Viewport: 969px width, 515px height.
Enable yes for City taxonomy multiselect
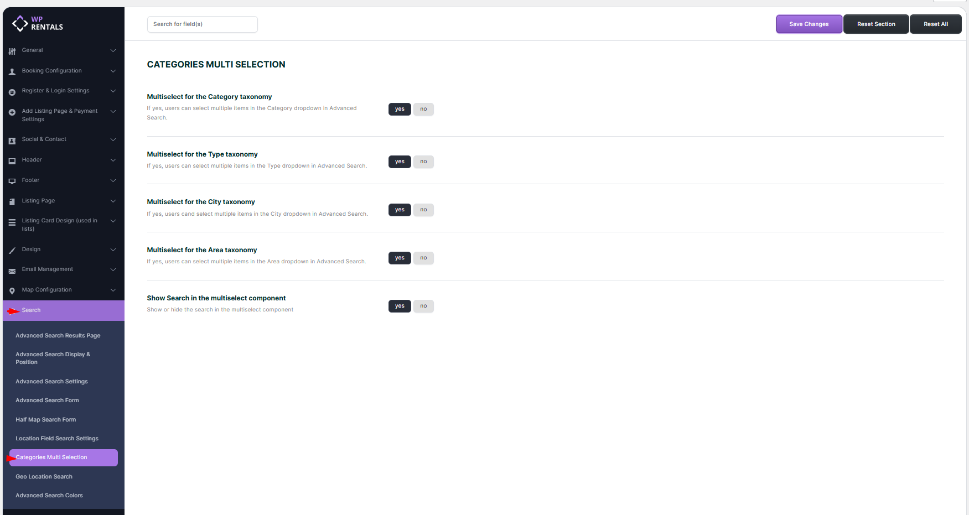click(400, 210)
